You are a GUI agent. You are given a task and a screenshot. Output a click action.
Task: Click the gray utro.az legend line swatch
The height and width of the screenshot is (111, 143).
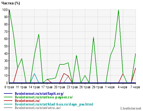point(8,108)
